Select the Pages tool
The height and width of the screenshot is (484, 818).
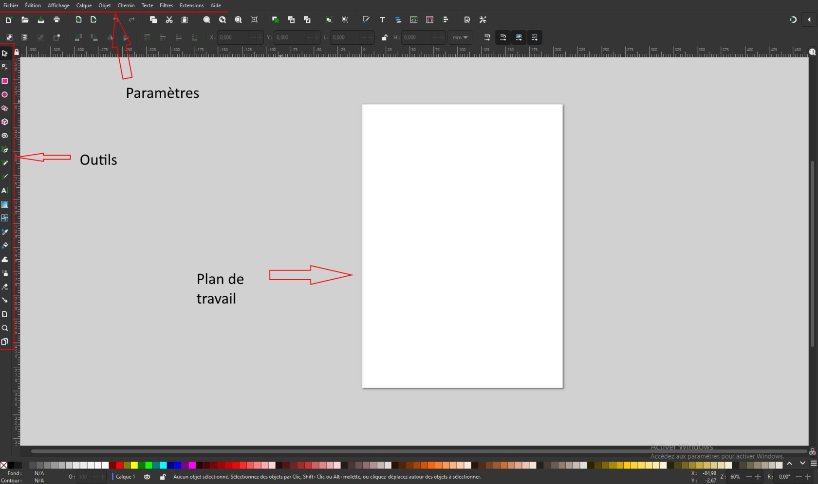coord(5,341)
